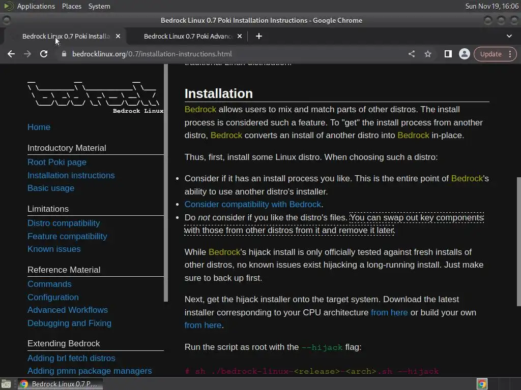Select the Poki Installation Instructions tab
This screenshot has height=390, width=521.
pyautogui.click(x=66, y=36)
